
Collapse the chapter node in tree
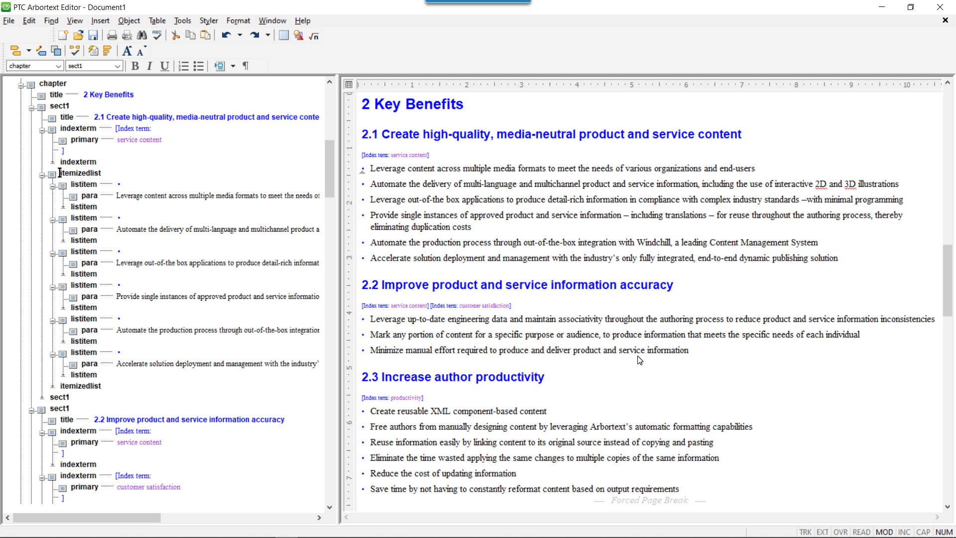21,86
